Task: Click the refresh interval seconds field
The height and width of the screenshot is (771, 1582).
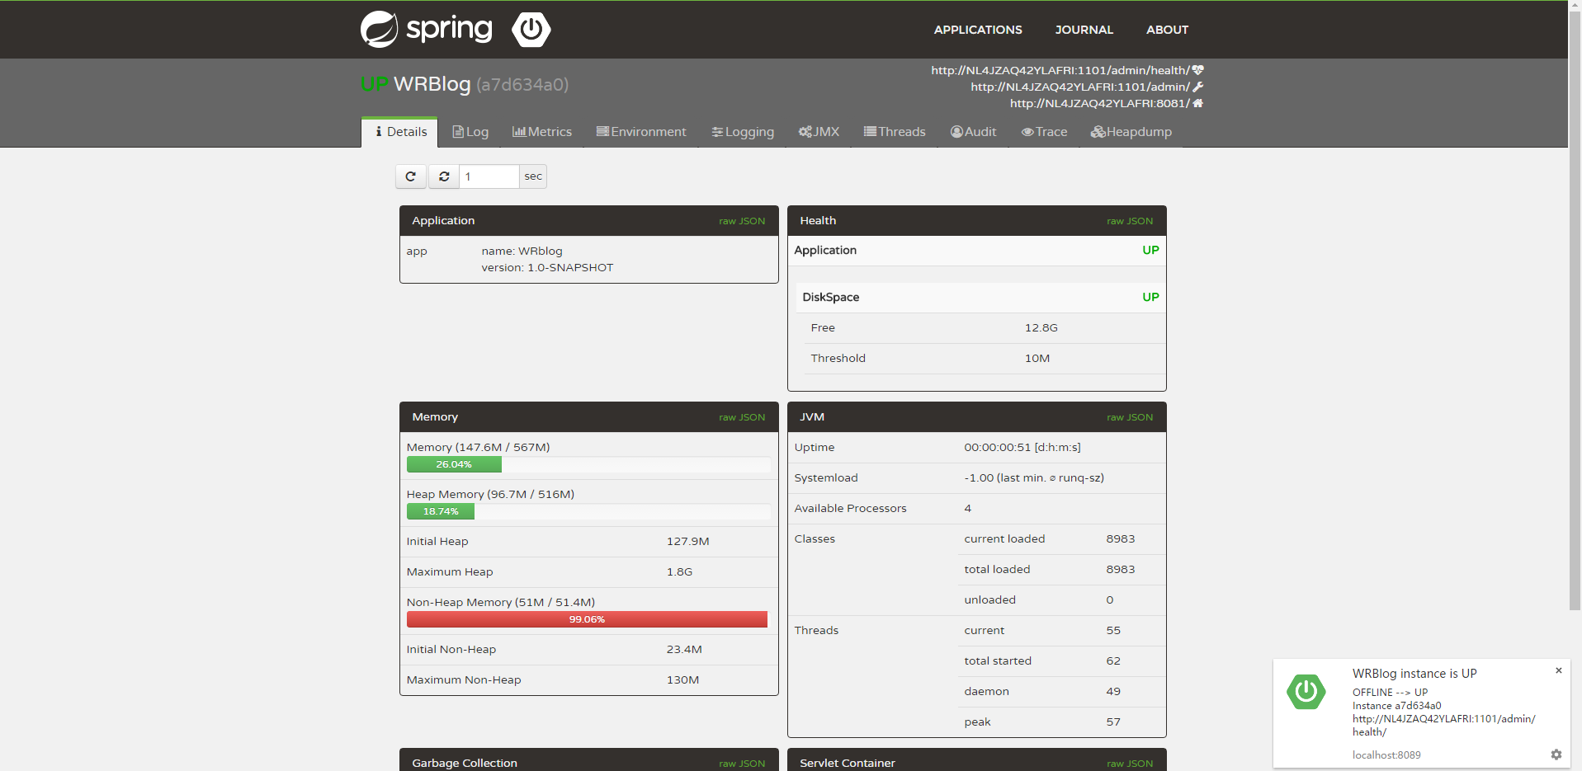Action: pos(489,176)
